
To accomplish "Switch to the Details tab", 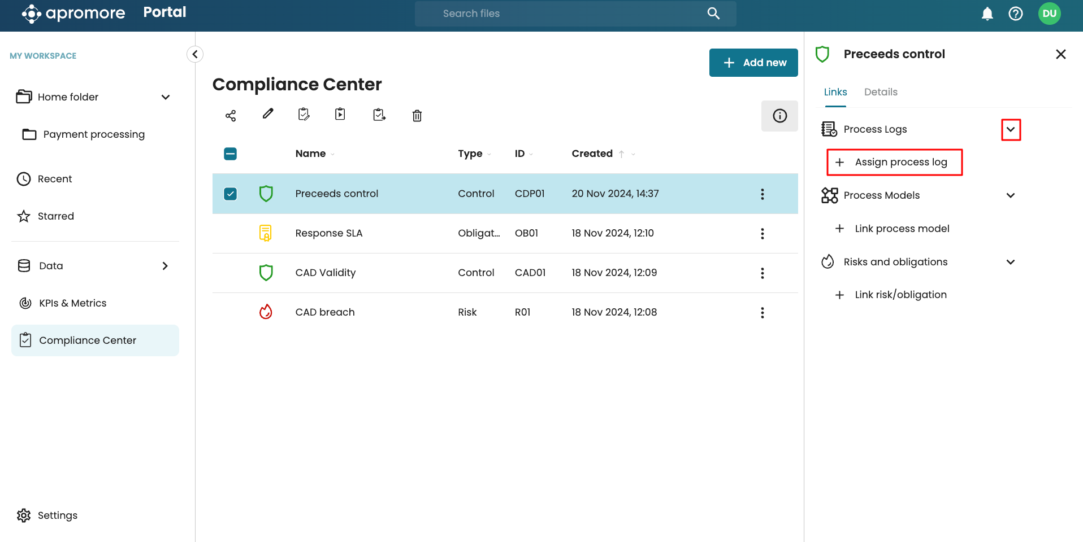I will [x=880, y=92].
